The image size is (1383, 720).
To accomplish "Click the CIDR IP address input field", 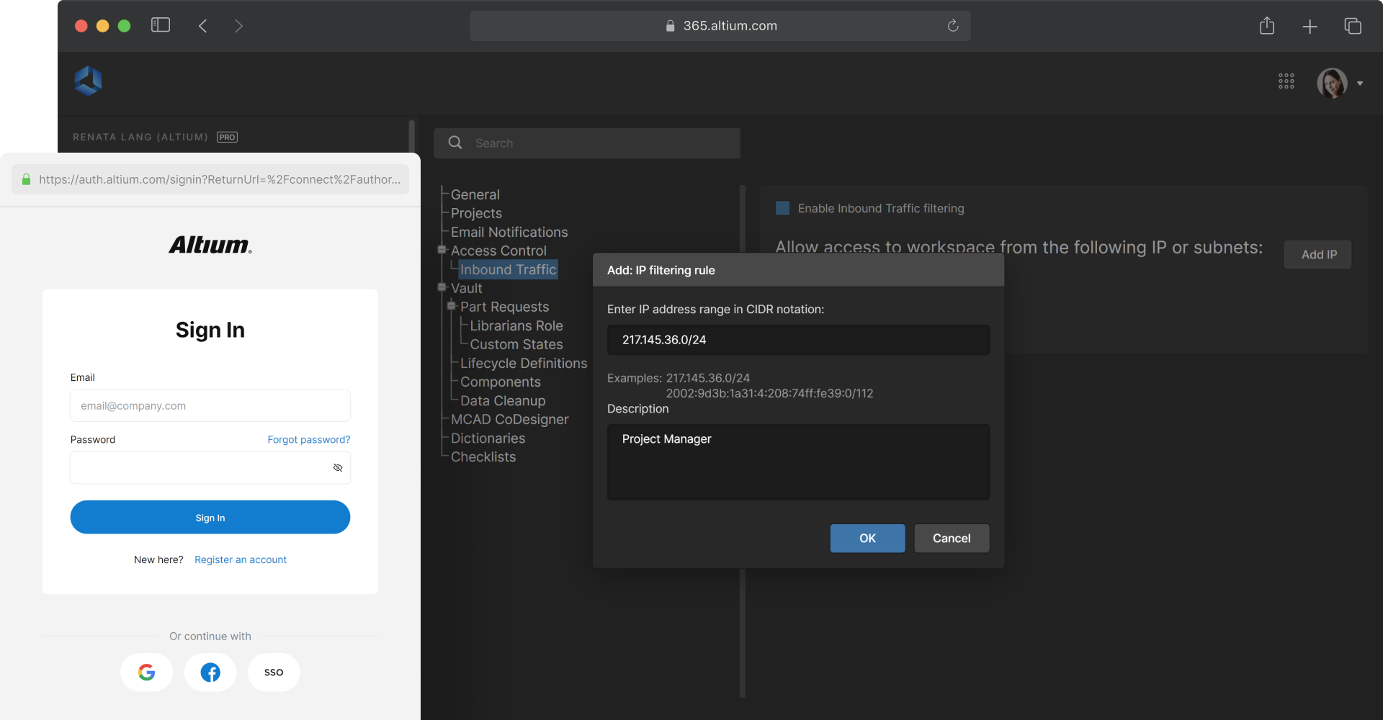I will click(797, 340).
